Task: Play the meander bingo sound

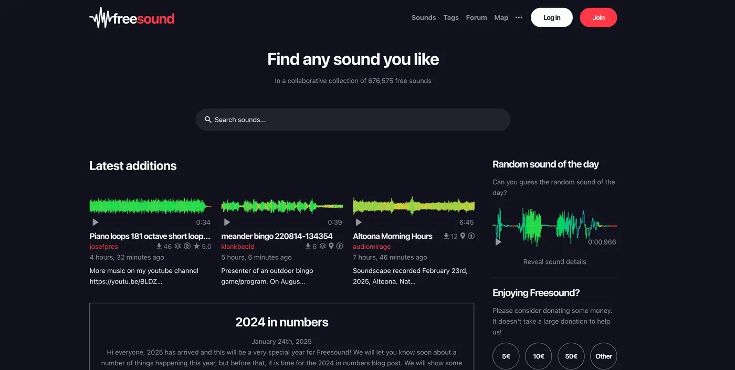Action: pos(227,223)
